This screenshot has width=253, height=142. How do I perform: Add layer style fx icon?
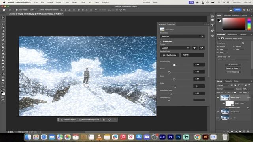click(228, 131)
